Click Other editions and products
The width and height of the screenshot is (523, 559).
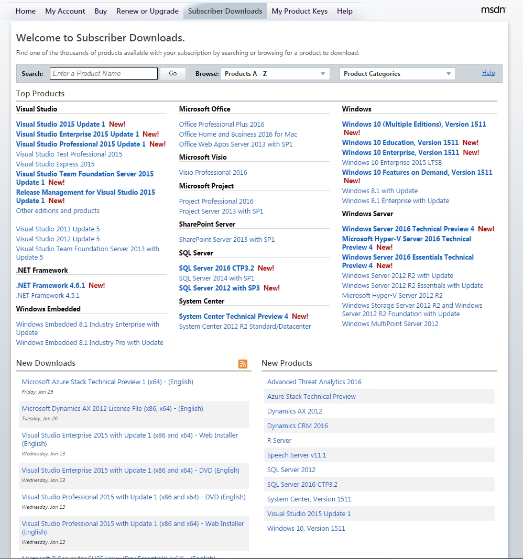tap(58, 211)
